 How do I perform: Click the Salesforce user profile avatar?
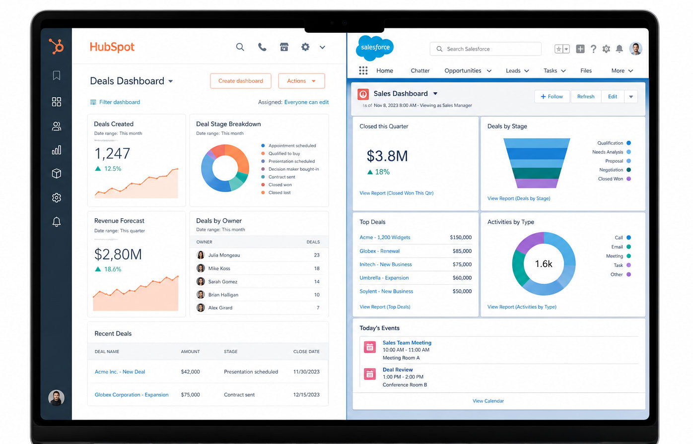pyautogui.click(x=635, y=49)
